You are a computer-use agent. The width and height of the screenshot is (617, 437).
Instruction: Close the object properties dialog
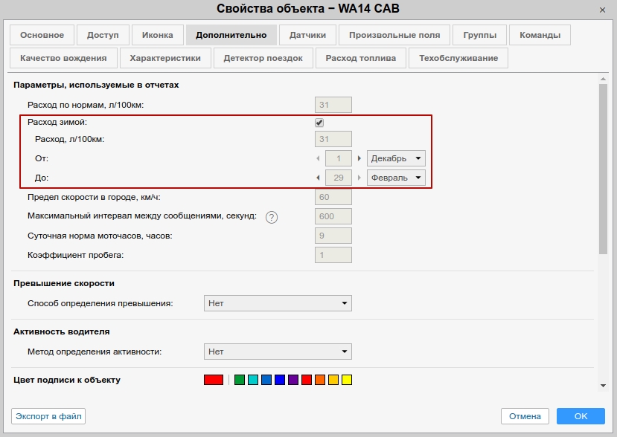pyautogui.click(x=601, y=9)
